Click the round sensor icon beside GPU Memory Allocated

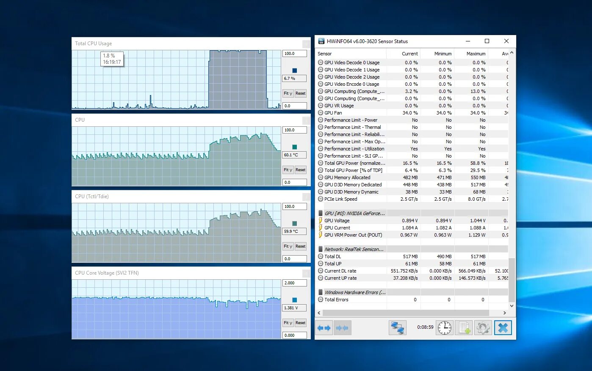321,177
